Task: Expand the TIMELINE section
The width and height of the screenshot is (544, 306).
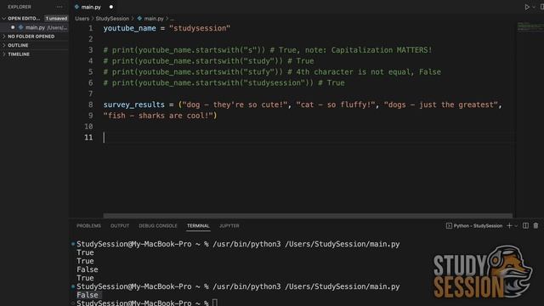Action: (x=19, y=54)
